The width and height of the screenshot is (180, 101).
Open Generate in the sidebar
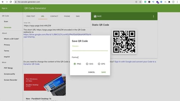point(8,27)
